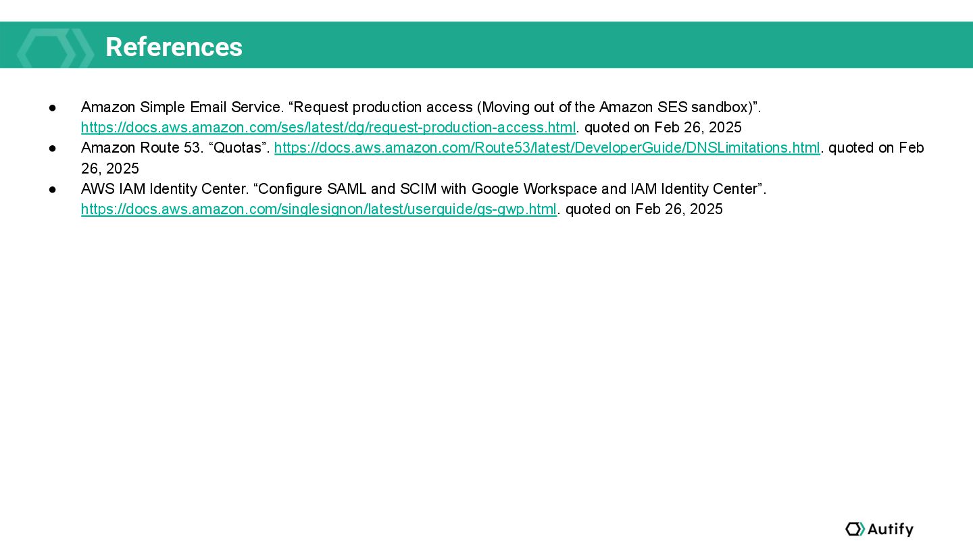Open the SES request-production-access documentation link

click(x=328, y=128)
